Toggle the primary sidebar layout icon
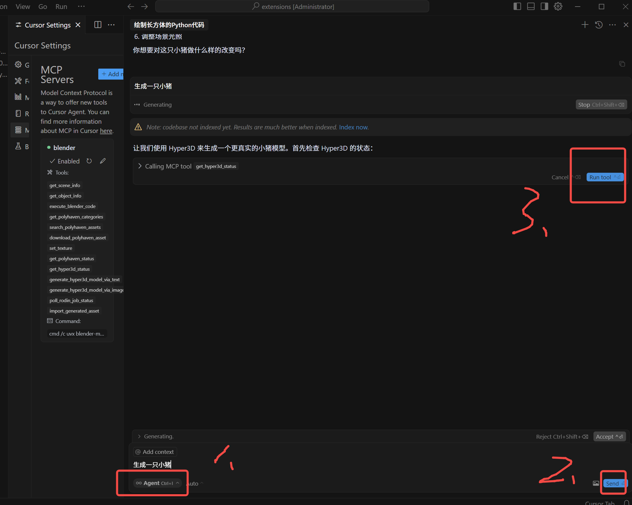 [517, 7]
